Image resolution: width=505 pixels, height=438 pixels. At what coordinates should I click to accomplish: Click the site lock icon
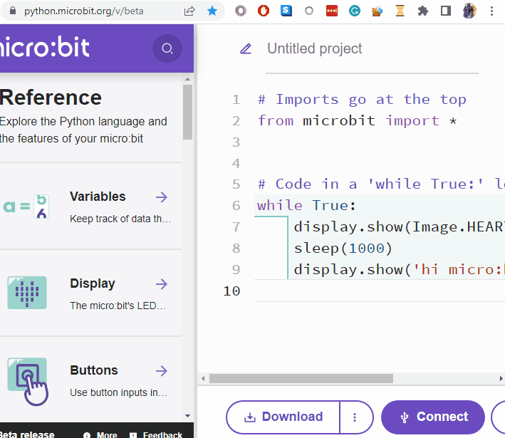(x=13, y=11)
